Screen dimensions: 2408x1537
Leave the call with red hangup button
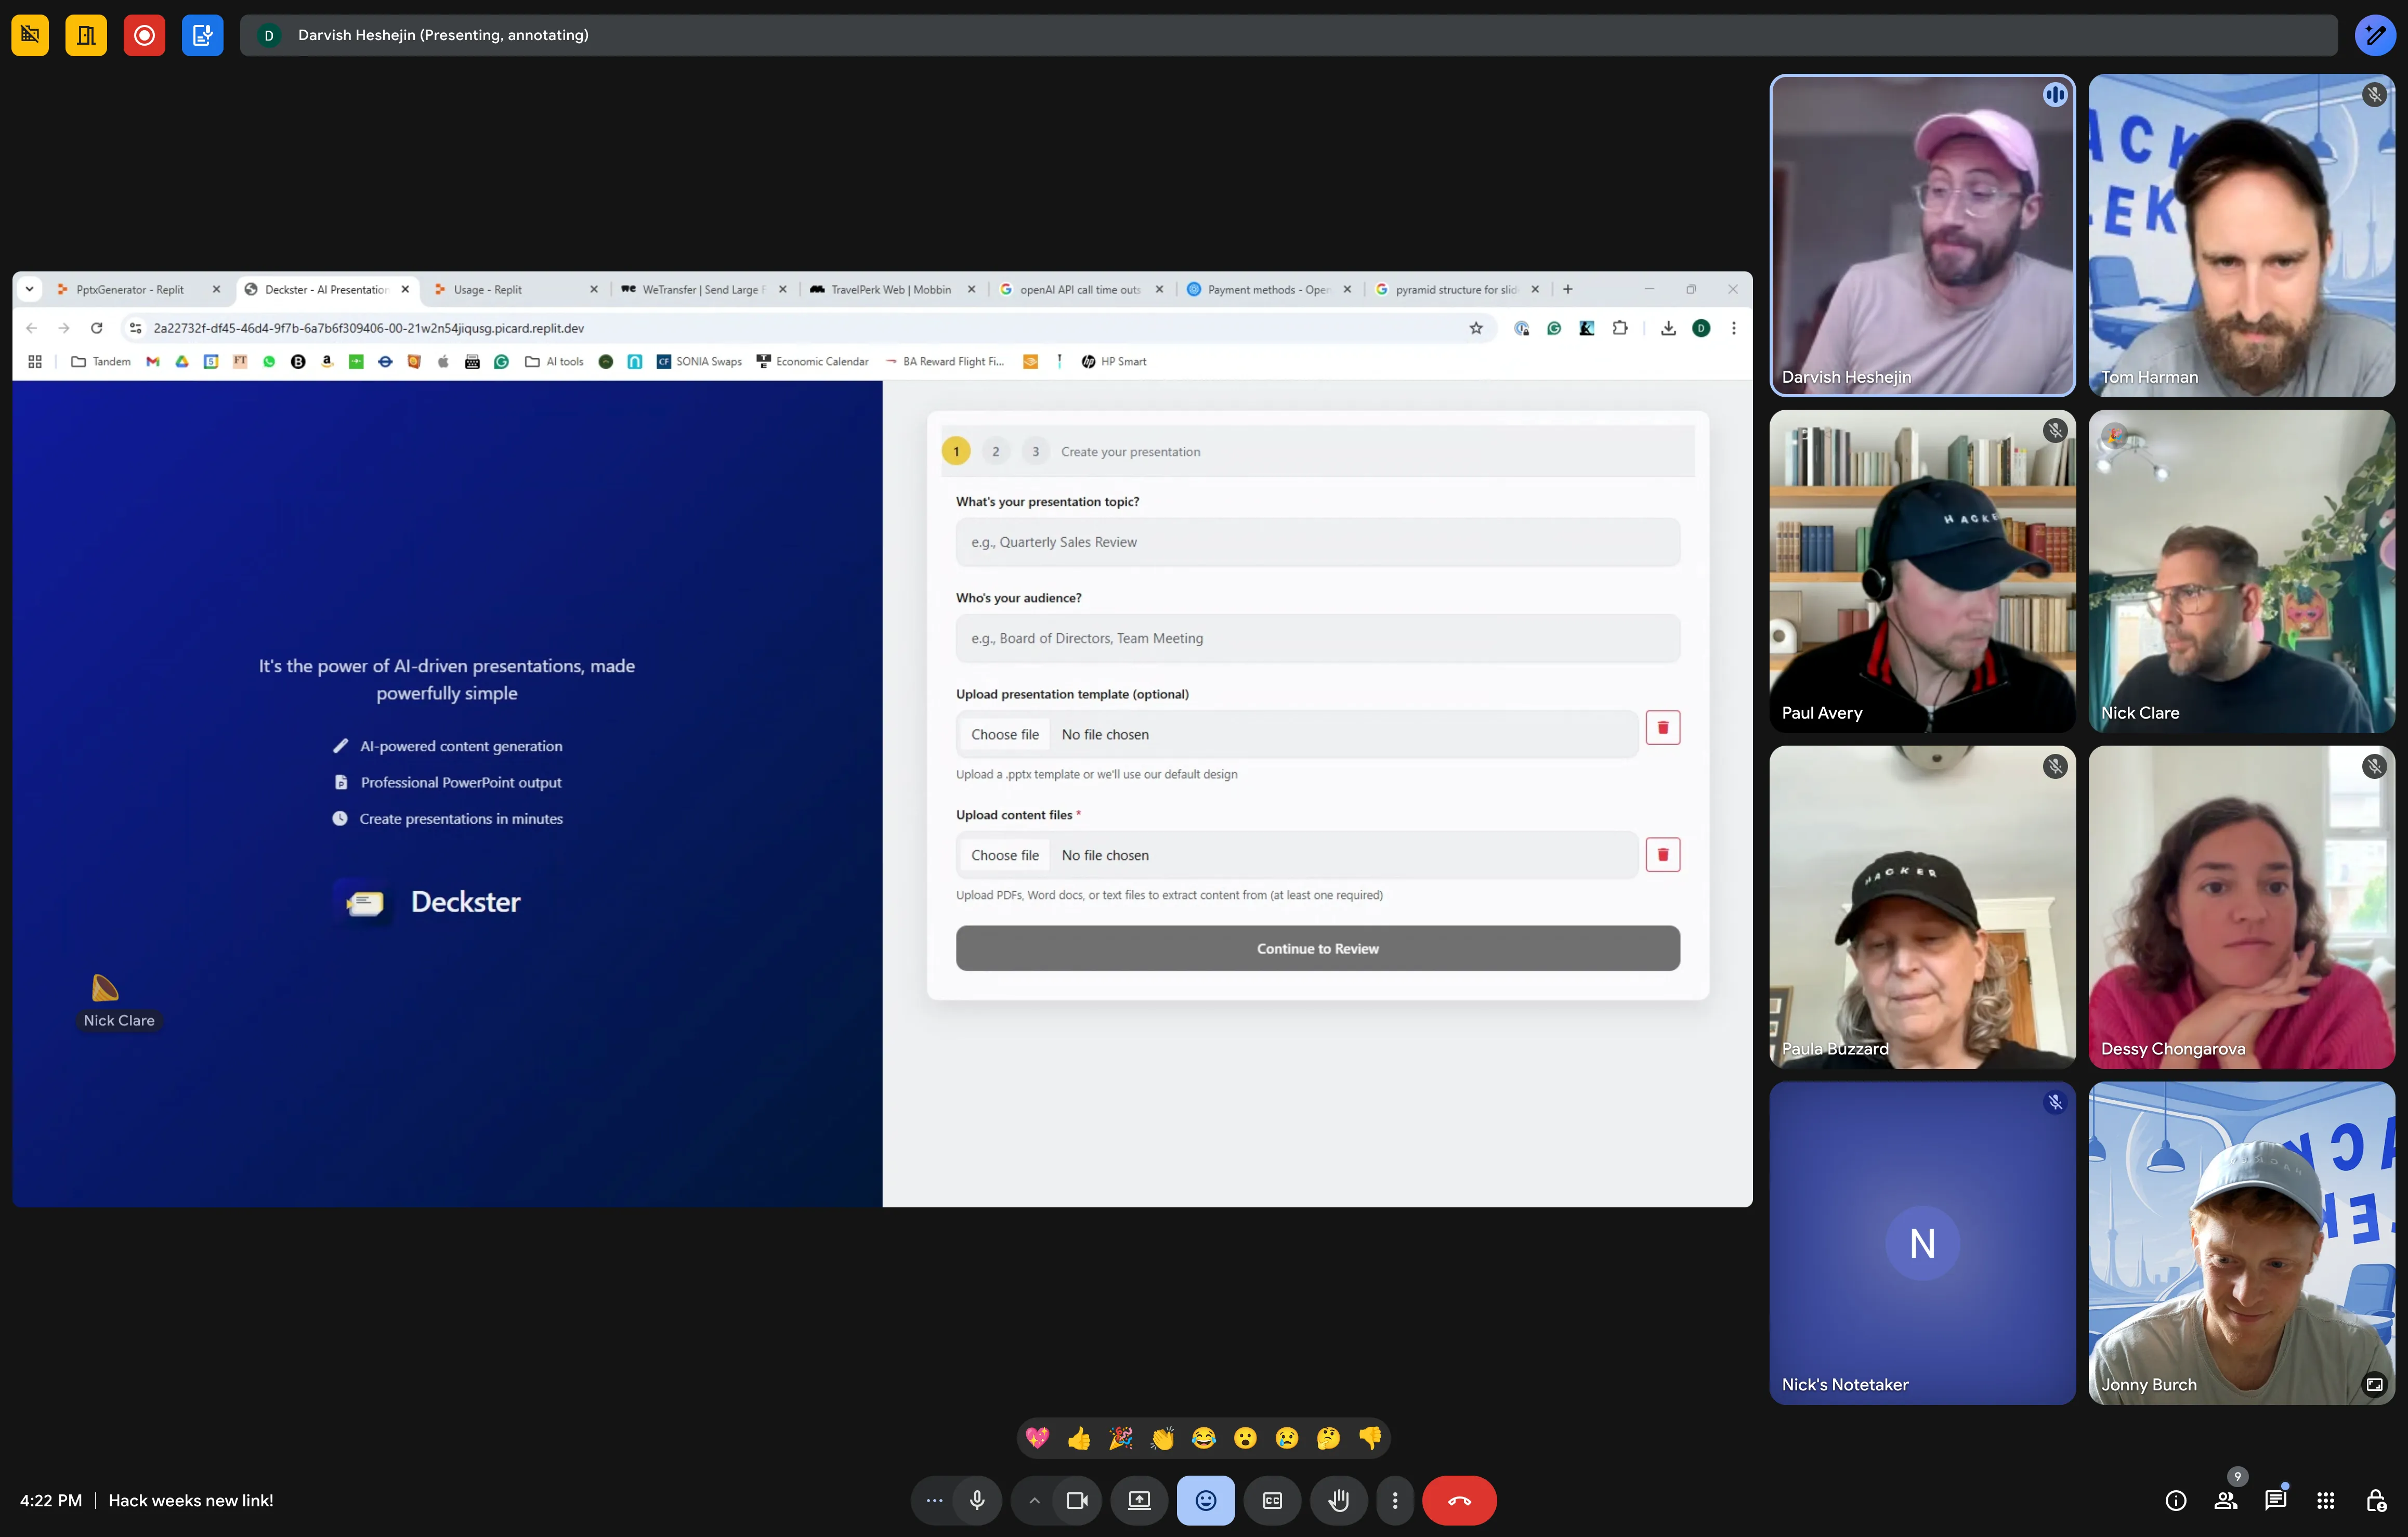pos(1459,1500)
